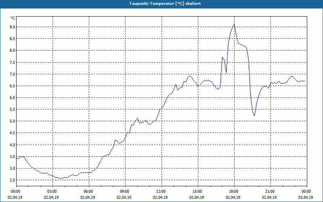Click the '06:00' time label
Viewport: 323px width, 202px height.
click(x=88, y=191)
